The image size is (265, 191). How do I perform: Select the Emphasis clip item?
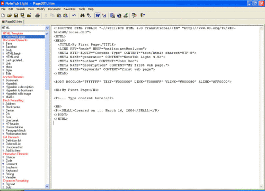point(12,167)
